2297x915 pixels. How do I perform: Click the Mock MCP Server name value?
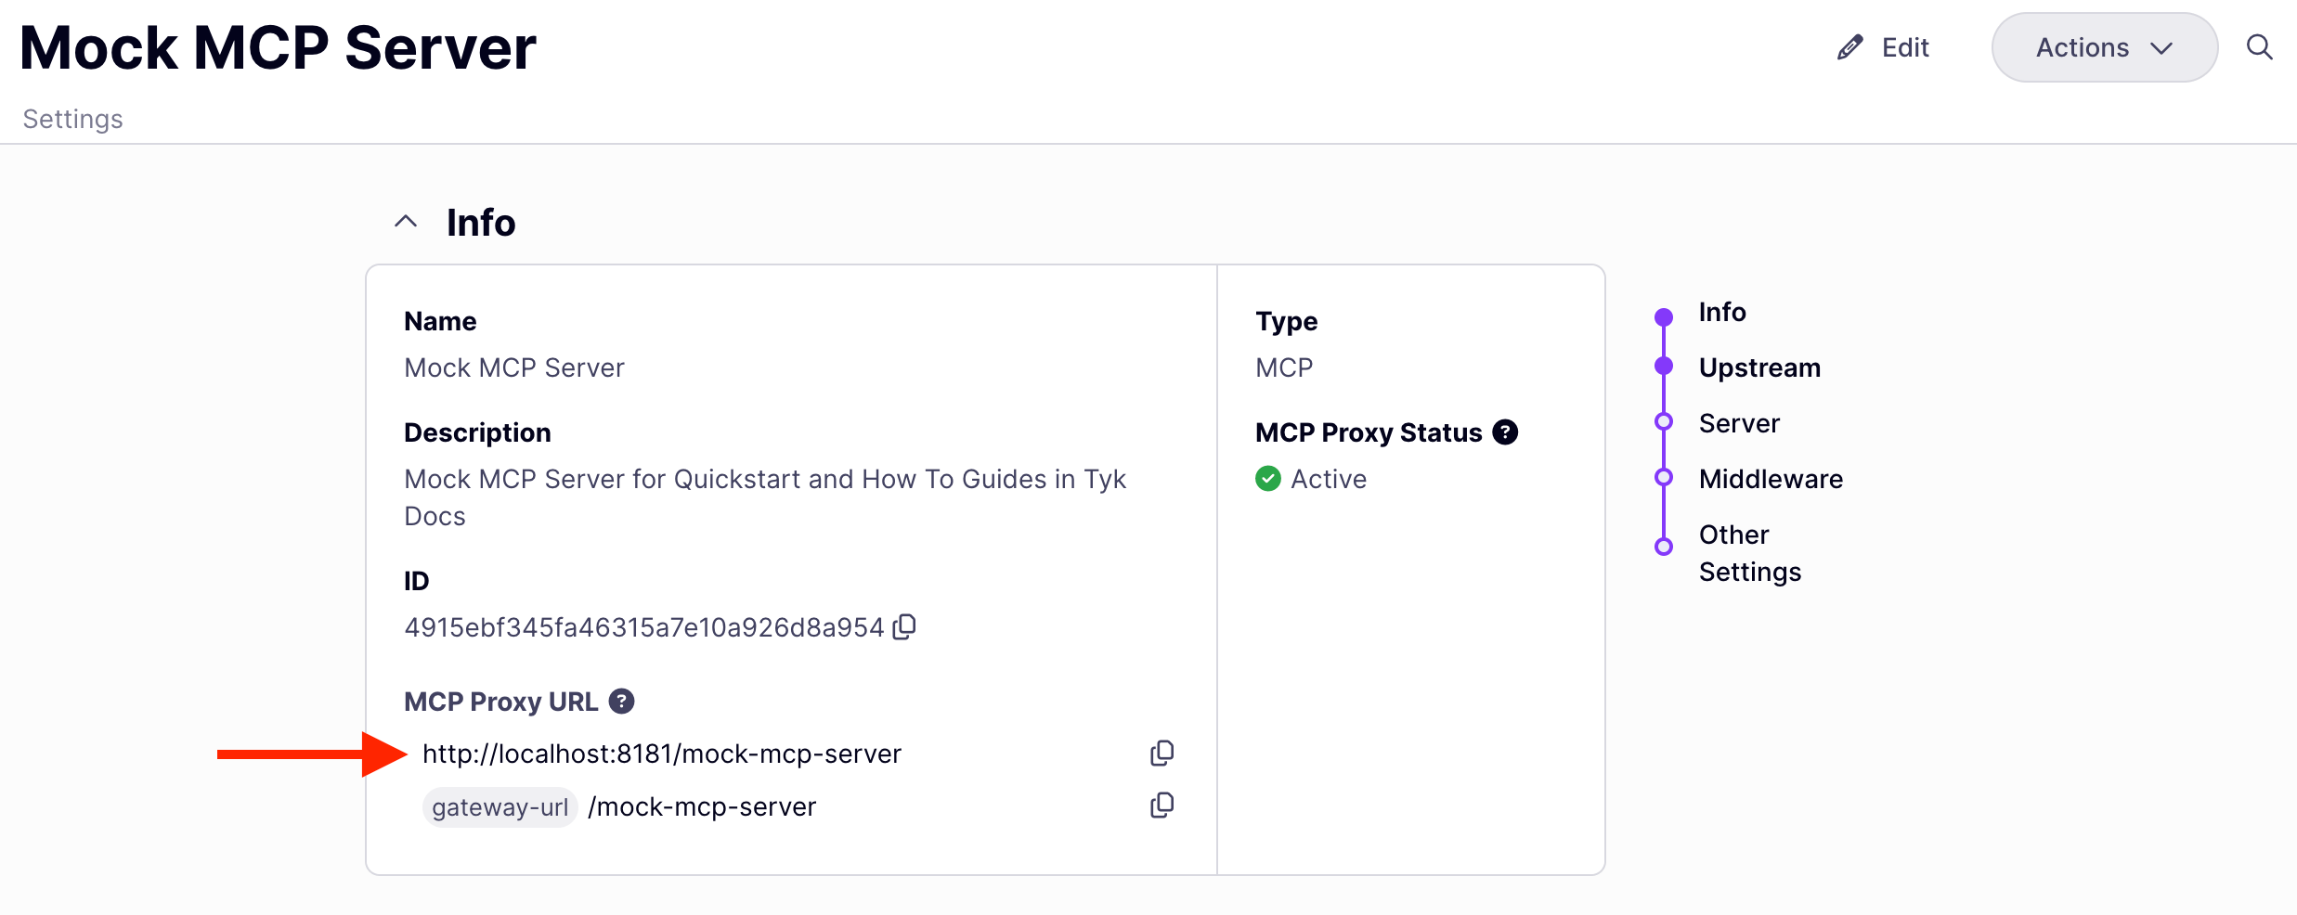click(514, 367)
